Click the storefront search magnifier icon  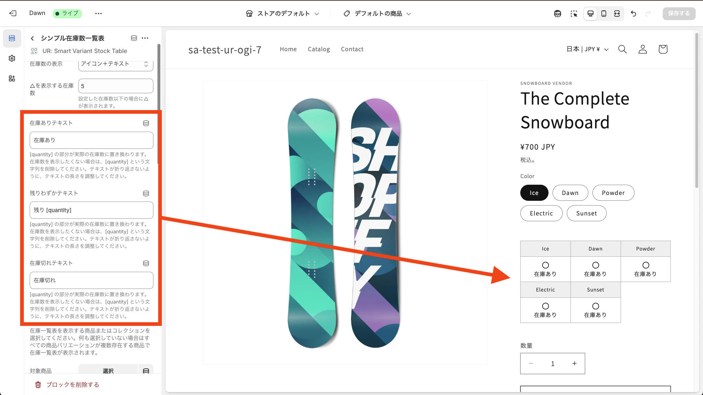point(622,49)
